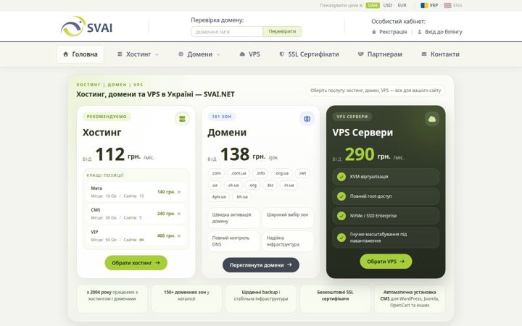Click the cloud icon on VPS Сервери card
522x326 pixels.
[x=432, y=119]
